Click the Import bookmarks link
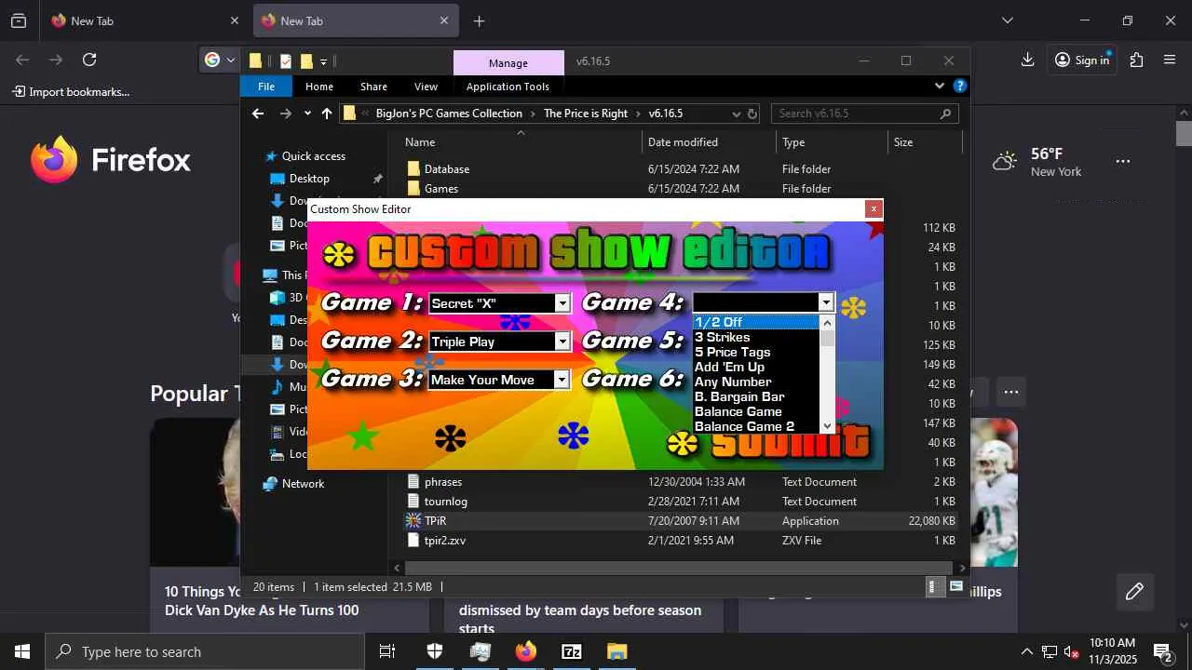The width and height of the screenshot is (1192, 670). click(71, 91)
